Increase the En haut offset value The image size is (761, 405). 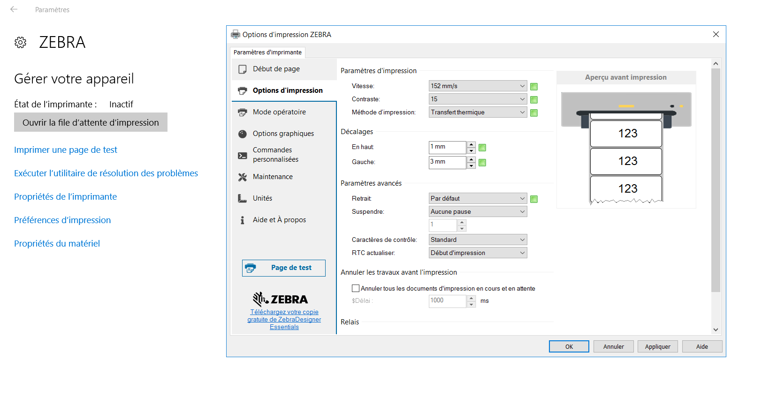point(472,144)
